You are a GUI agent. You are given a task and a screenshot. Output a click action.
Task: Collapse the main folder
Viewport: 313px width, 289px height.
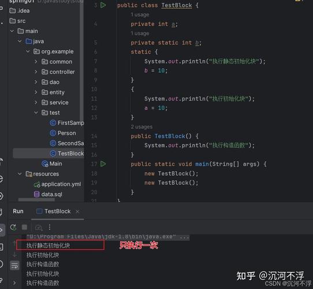click(x=12, y=31)
